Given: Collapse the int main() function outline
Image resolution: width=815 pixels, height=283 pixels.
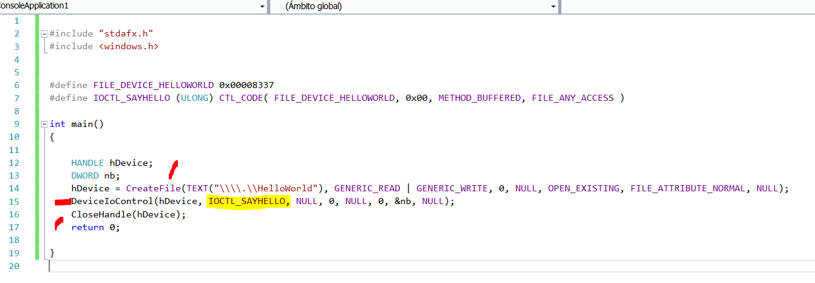Looking at the screenshot, I should coord(44,124).
